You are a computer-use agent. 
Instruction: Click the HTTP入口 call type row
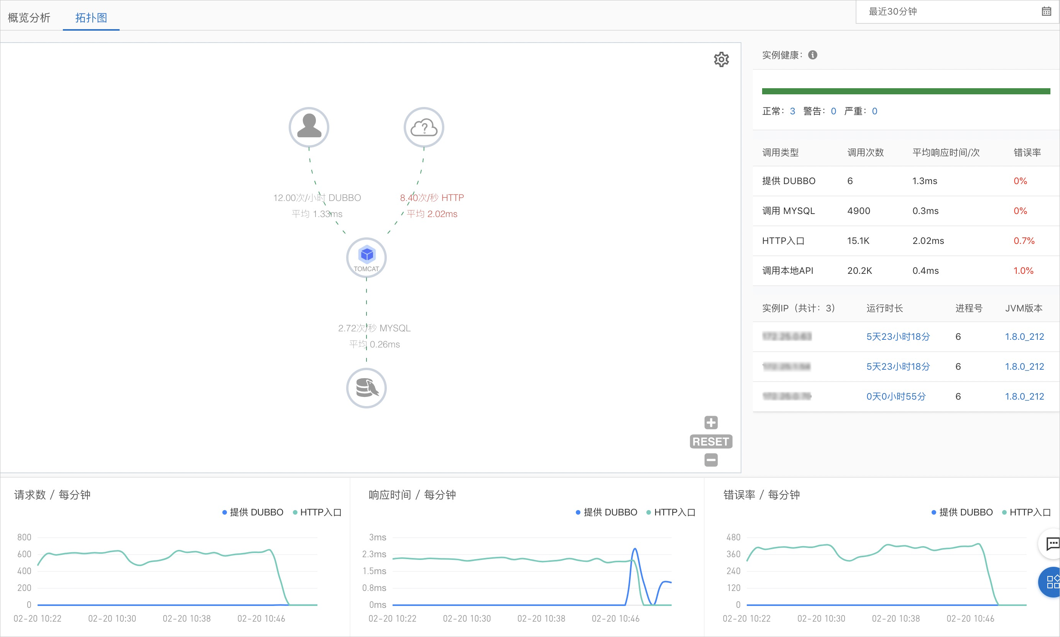tap(906, 241)
